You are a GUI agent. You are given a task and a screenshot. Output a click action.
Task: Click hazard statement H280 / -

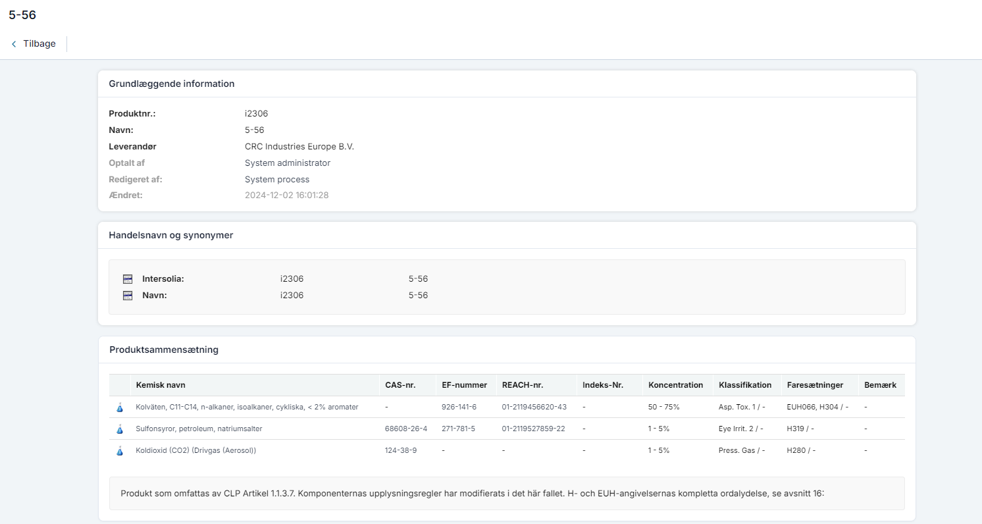click(x=801, y=451)
